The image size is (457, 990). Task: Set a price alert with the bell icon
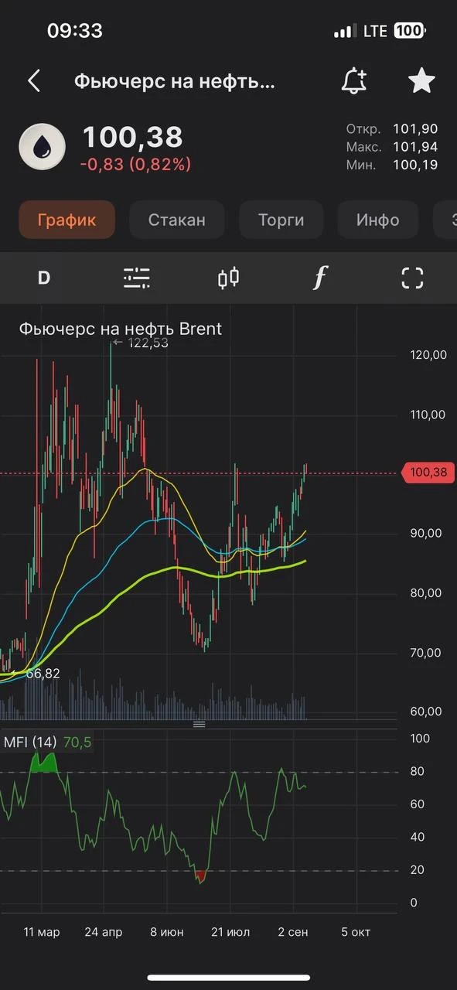pos(354,80)
